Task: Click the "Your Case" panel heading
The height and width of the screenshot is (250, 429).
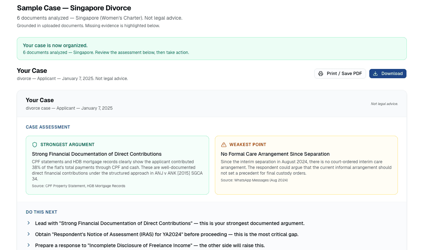Action: 39,100
